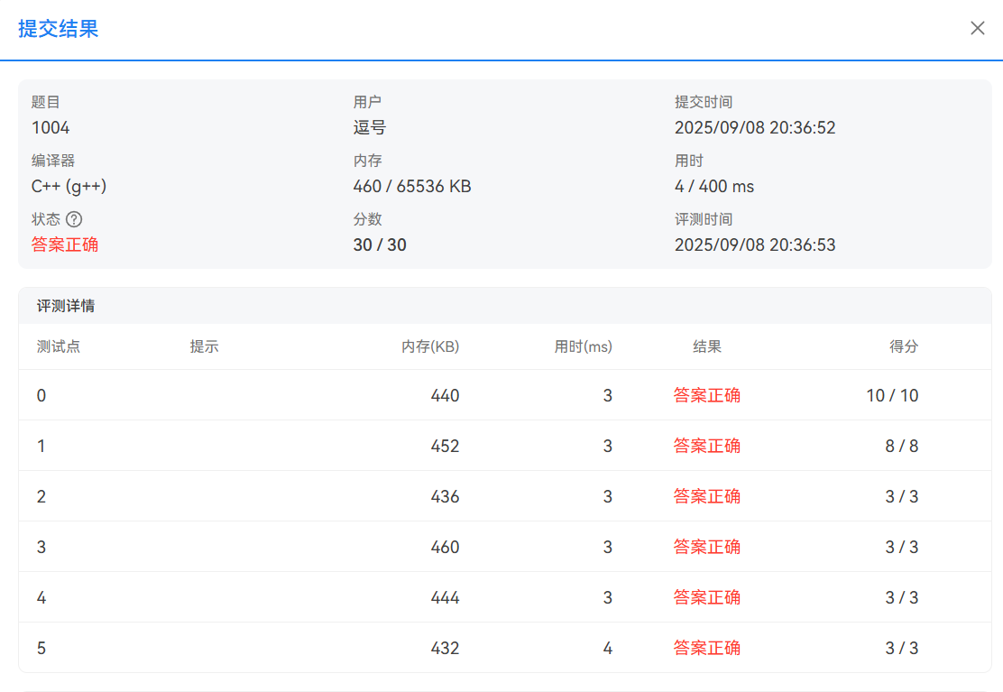Select test point 2 row number

click(41, 496)
